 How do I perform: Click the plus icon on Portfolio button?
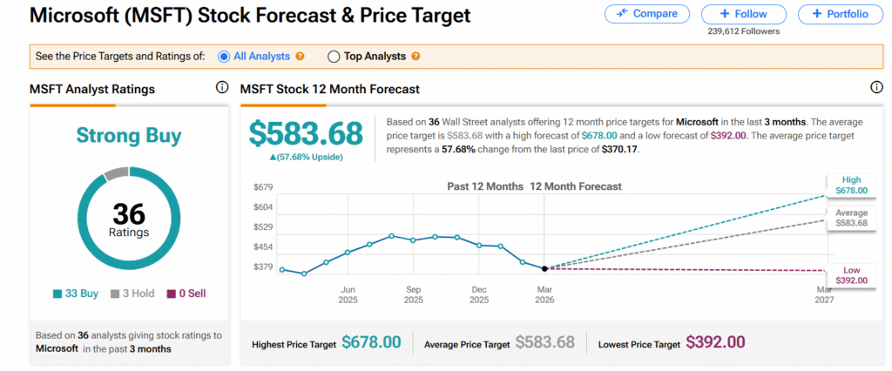(x=816, y=14)
